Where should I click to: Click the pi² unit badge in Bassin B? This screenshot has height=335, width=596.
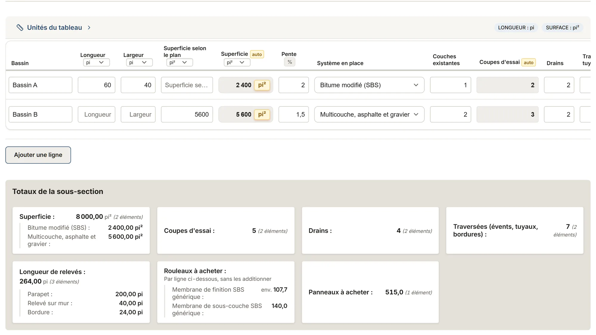[x=262, y=114]
